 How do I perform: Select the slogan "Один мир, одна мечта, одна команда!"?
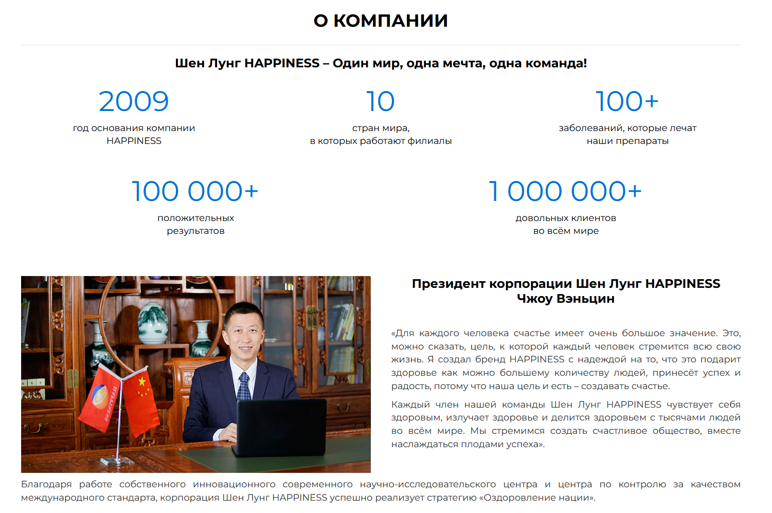(460, 63)
